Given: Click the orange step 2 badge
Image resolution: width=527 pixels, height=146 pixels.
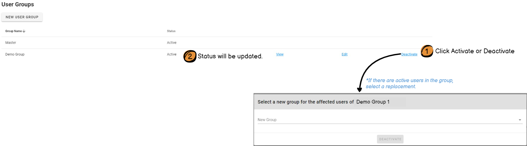Looking at the screenshot, I should (190, 56).
